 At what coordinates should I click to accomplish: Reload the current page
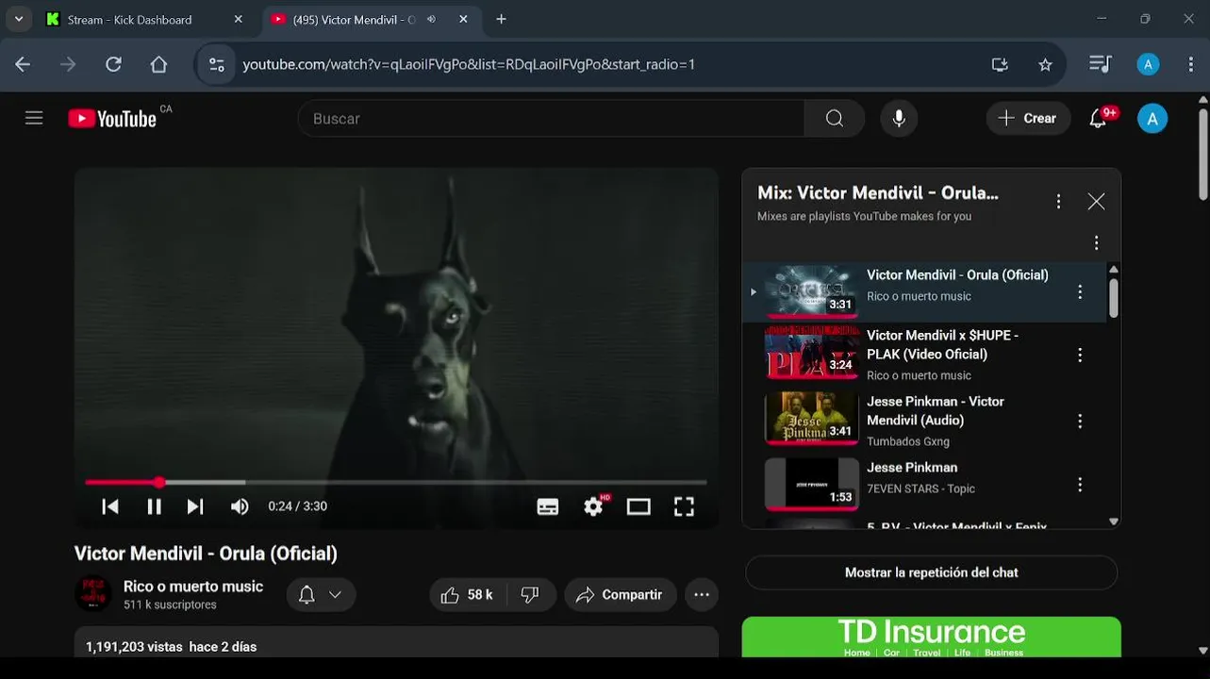113,64
